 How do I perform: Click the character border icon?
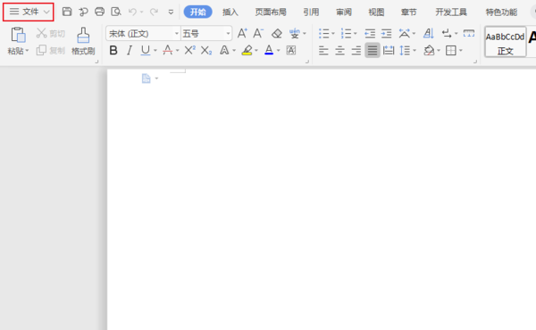291,51
